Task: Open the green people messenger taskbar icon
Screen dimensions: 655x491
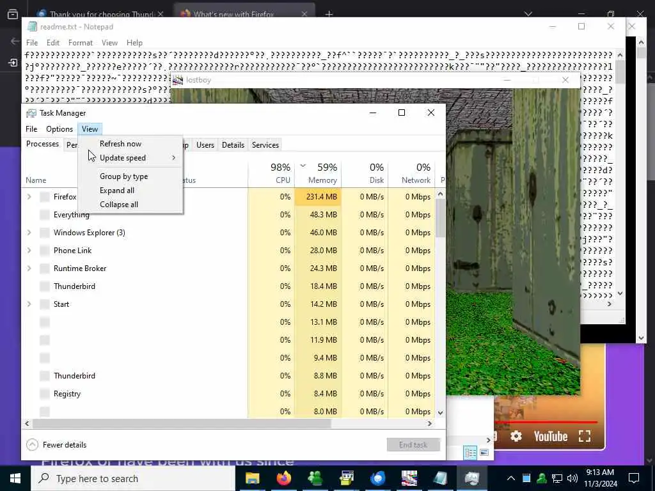Action: [315, 478]
